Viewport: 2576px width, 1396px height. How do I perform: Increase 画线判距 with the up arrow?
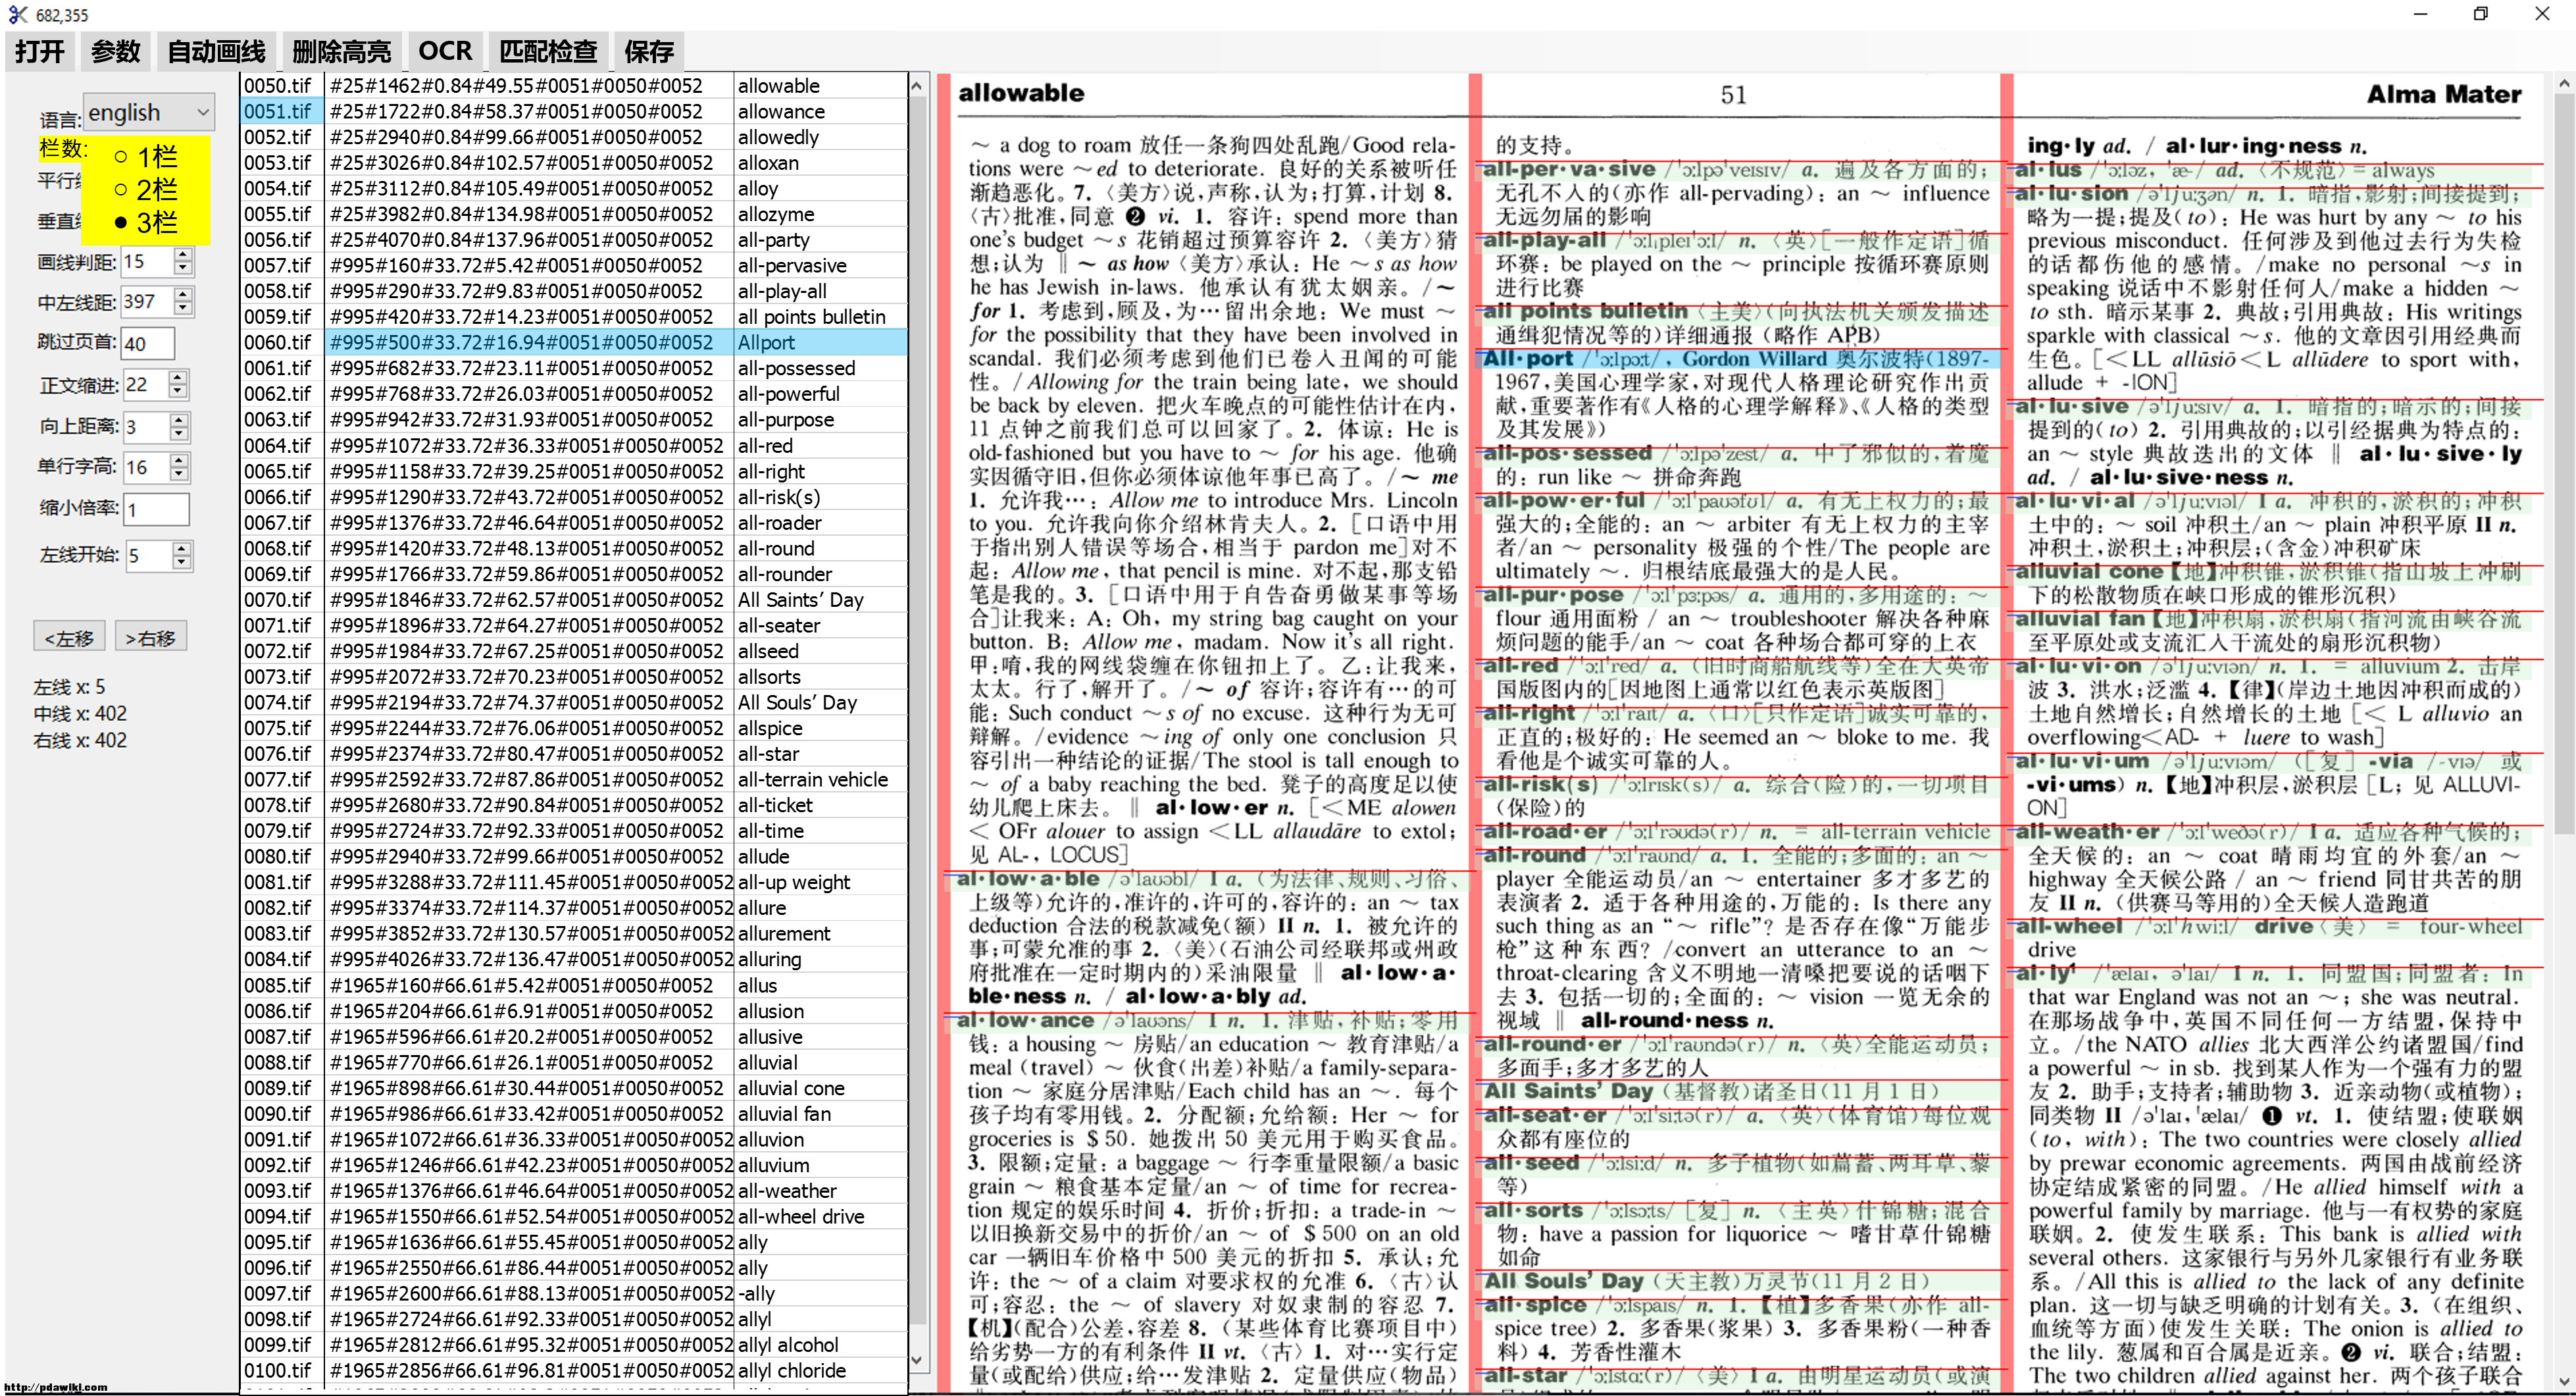(x=182, y=255)
